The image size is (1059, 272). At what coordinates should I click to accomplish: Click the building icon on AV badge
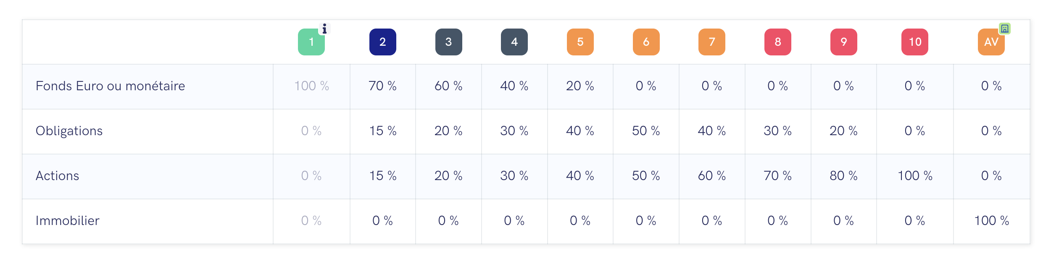coord(1004,29)
